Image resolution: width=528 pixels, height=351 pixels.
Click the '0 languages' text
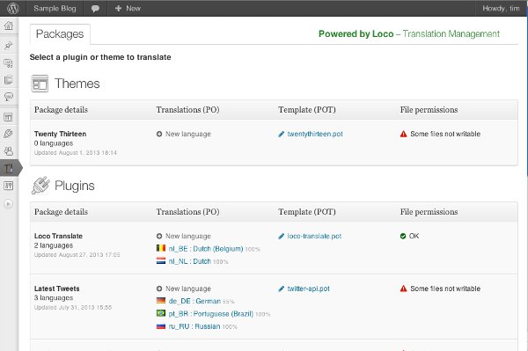(54, 143)
